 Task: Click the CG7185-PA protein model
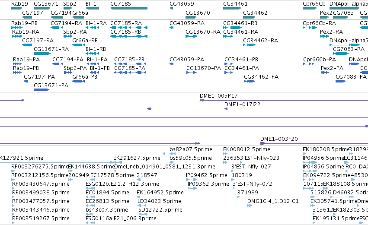(130, 73)
